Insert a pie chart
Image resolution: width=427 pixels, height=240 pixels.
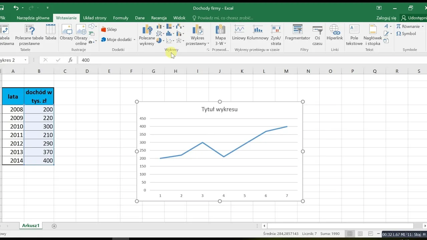(x=159, y=40)
